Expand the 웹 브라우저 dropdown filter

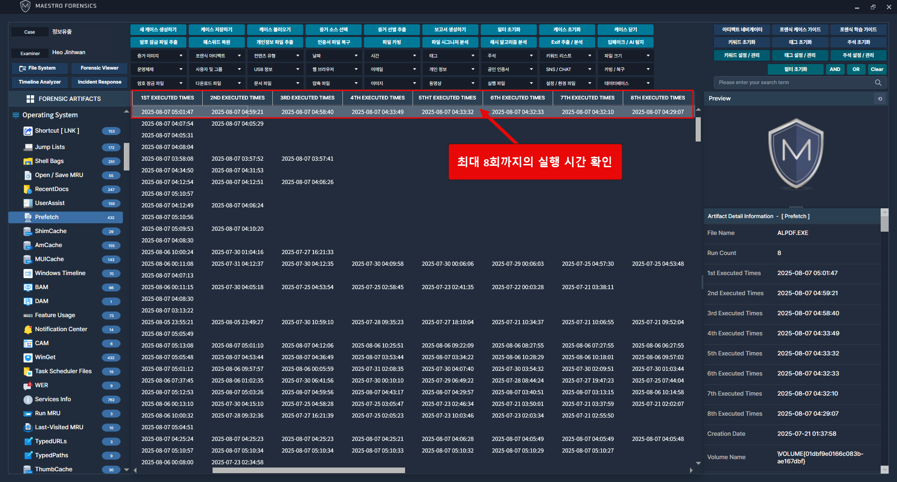point(334,69)
